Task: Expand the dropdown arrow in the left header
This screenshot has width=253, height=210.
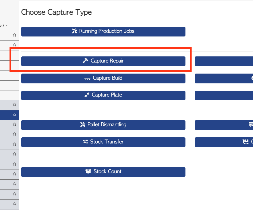Action: 7,25
